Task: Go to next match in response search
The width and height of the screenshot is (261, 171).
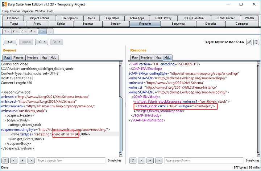Action: click(x=159, y=160)
